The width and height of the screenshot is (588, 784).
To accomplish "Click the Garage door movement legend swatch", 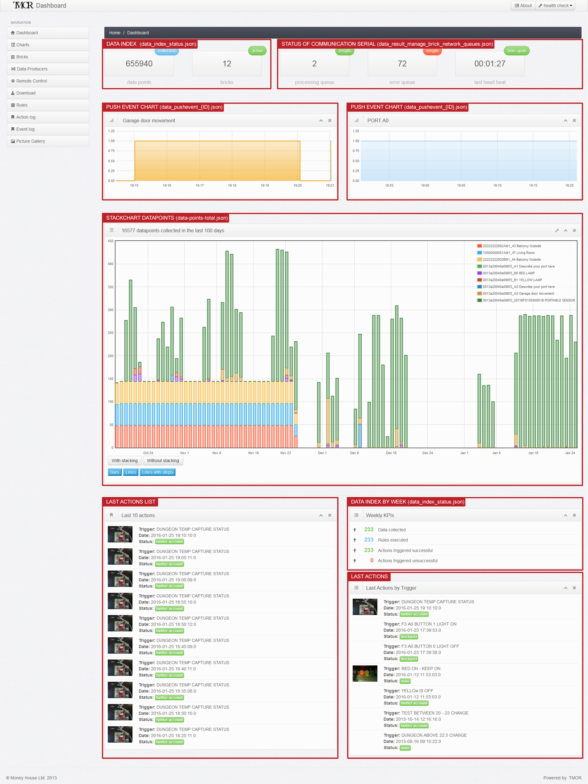I will (x=479, y=293).
